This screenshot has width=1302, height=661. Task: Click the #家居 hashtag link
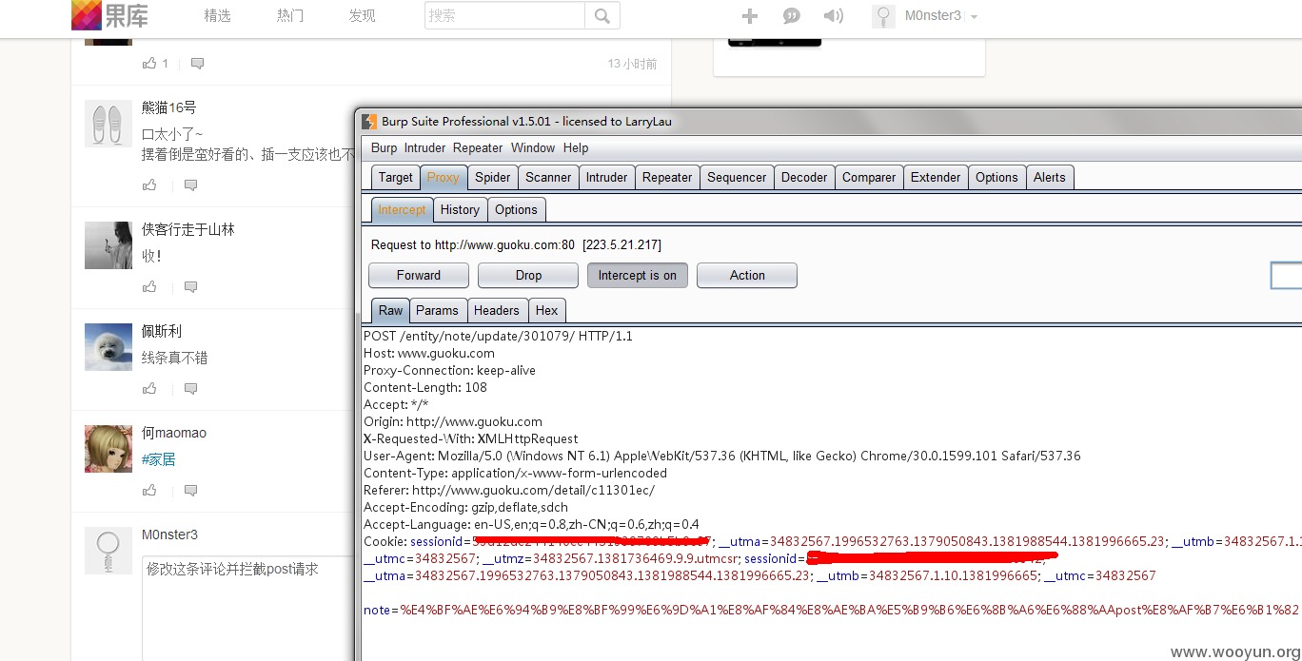[159, 459]
